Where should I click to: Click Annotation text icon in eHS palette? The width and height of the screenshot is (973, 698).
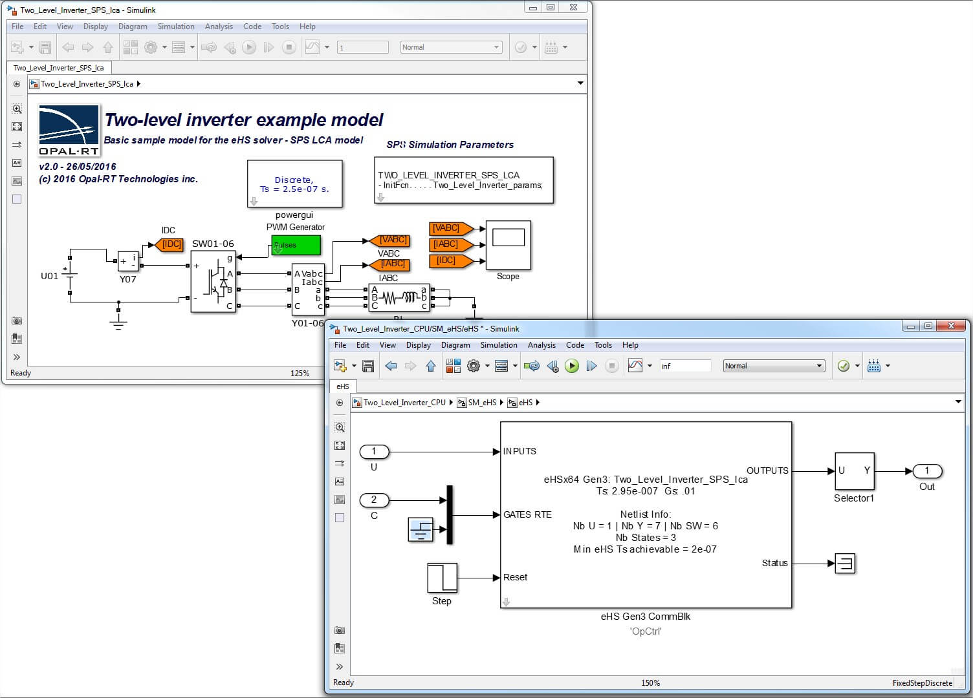point(340,481)
